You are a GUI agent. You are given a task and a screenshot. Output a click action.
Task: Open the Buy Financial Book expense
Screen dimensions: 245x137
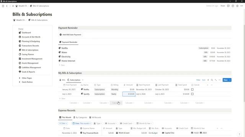90,133
